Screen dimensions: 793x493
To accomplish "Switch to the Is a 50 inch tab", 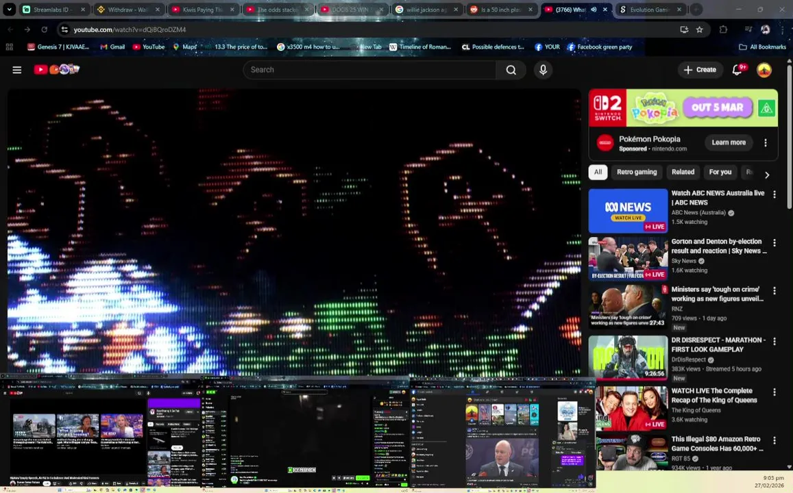I will [502, 10].
